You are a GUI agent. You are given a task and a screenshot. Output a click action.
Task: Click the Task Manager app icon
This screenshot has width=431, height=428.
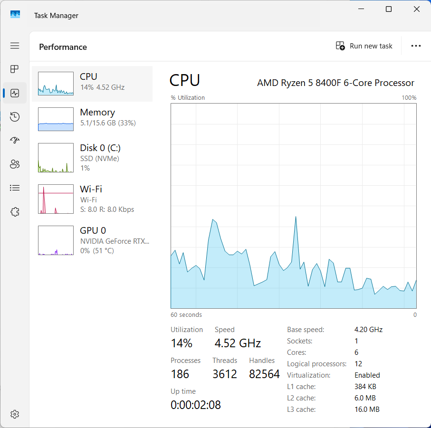coord(15,14)
